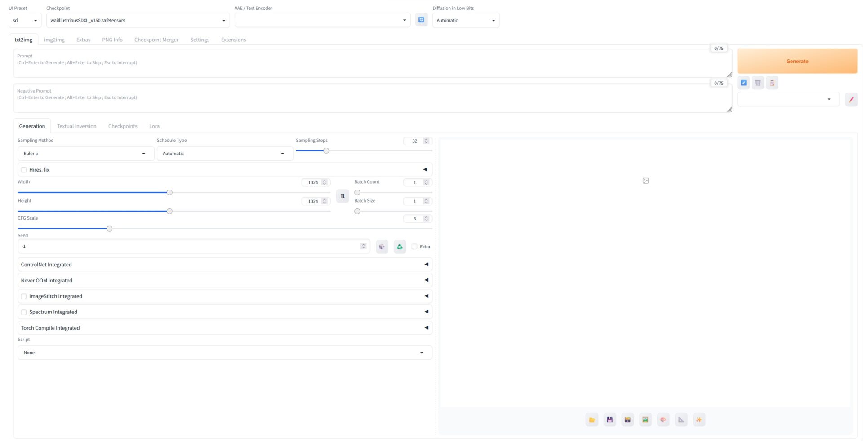Click the archive box zip save icon
Image resolution: width=863 pixels, height=441 pixels.
628,420
